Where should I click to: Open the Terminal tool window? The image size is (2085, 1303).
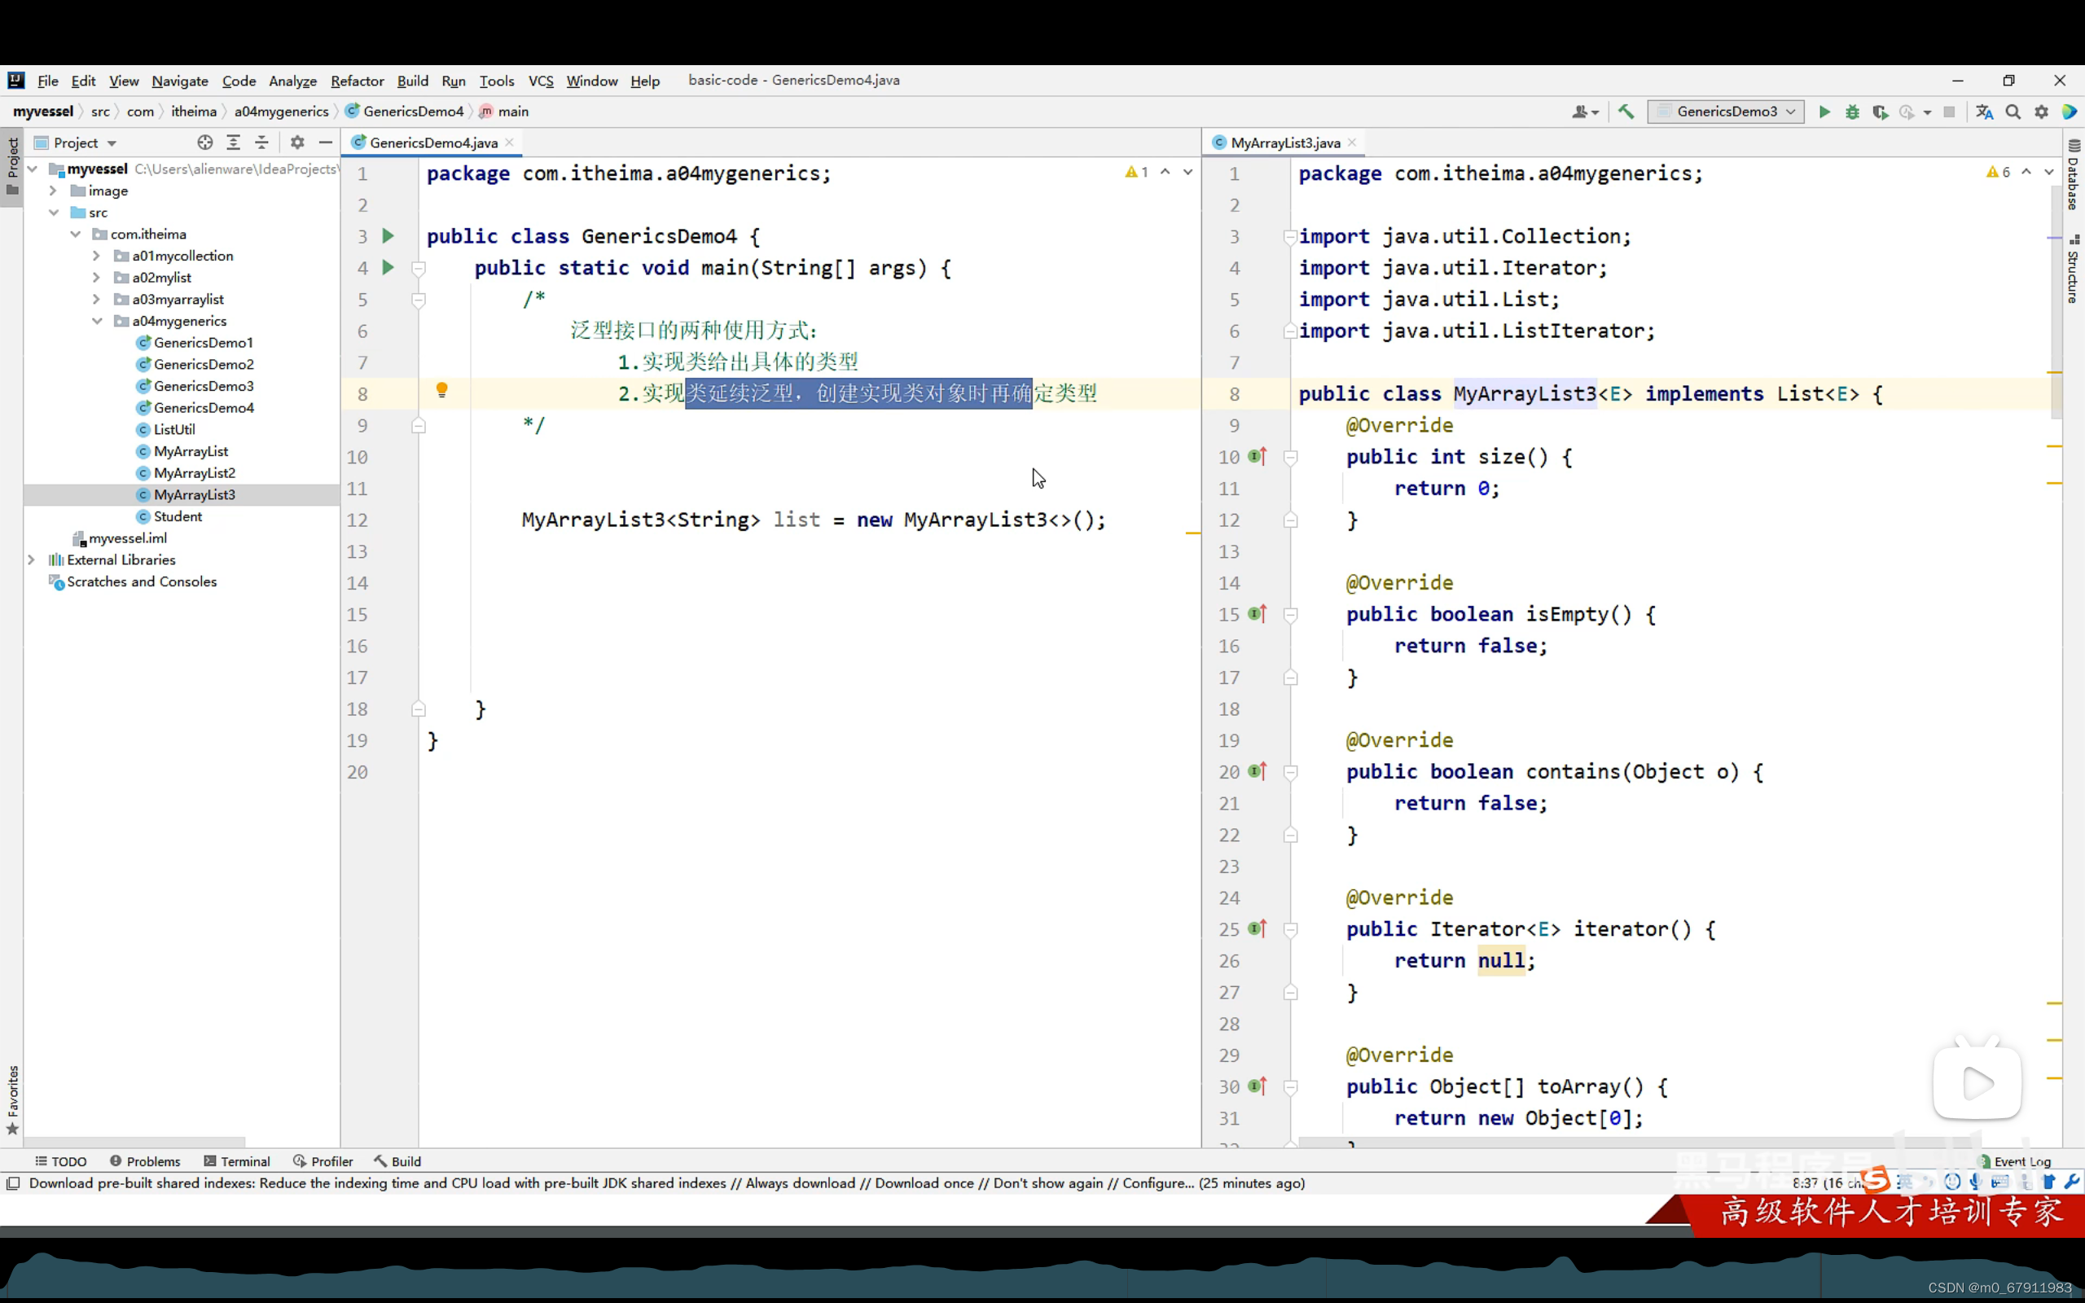[x=237, y=1160]
